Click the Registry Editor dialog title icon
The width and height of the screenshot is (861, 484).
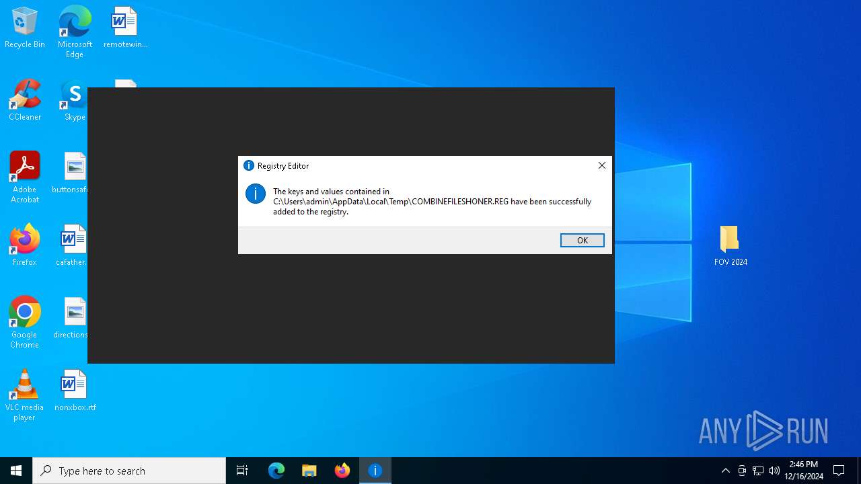(248, 165)
